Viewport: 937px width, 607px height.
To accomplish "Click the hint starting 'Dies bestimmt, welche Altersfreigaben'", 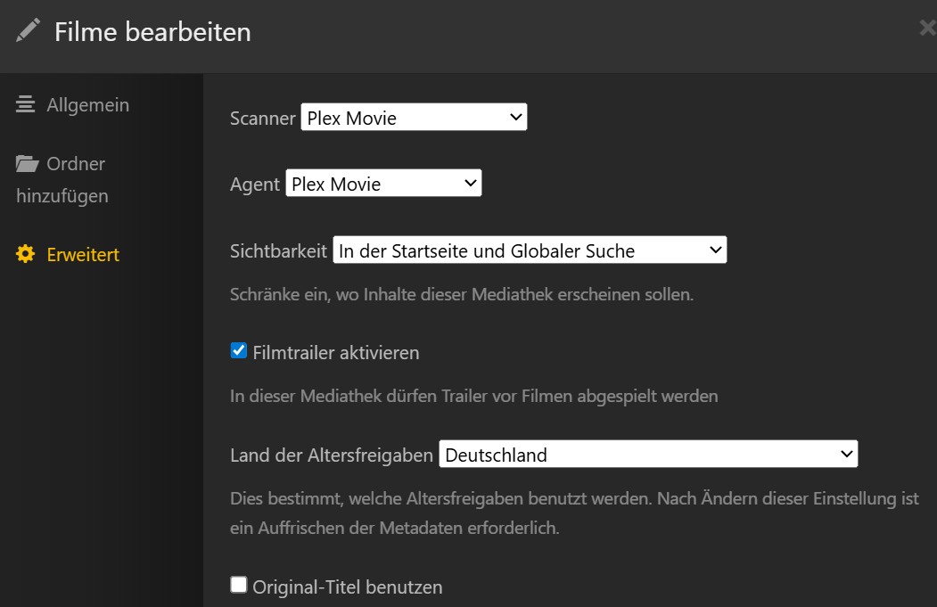I will coord(574,513).
